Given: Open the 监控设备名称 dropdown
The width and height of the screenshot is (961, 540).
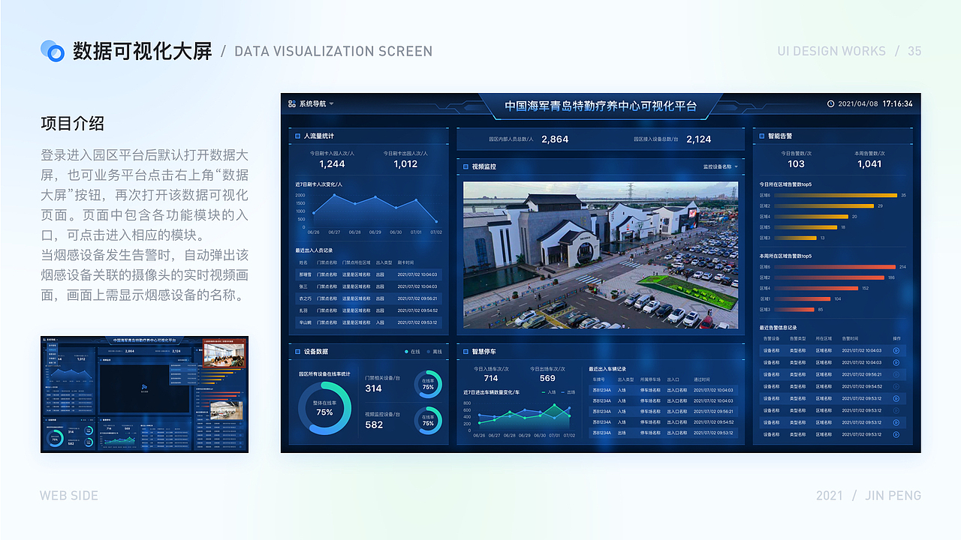Looking at the screenshot, I should tap(720, 166).
